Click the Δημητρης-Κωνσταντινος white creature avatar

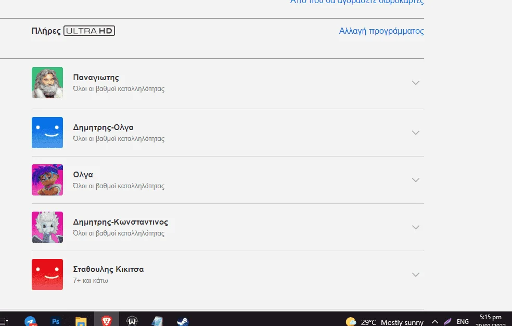[47, 227]
